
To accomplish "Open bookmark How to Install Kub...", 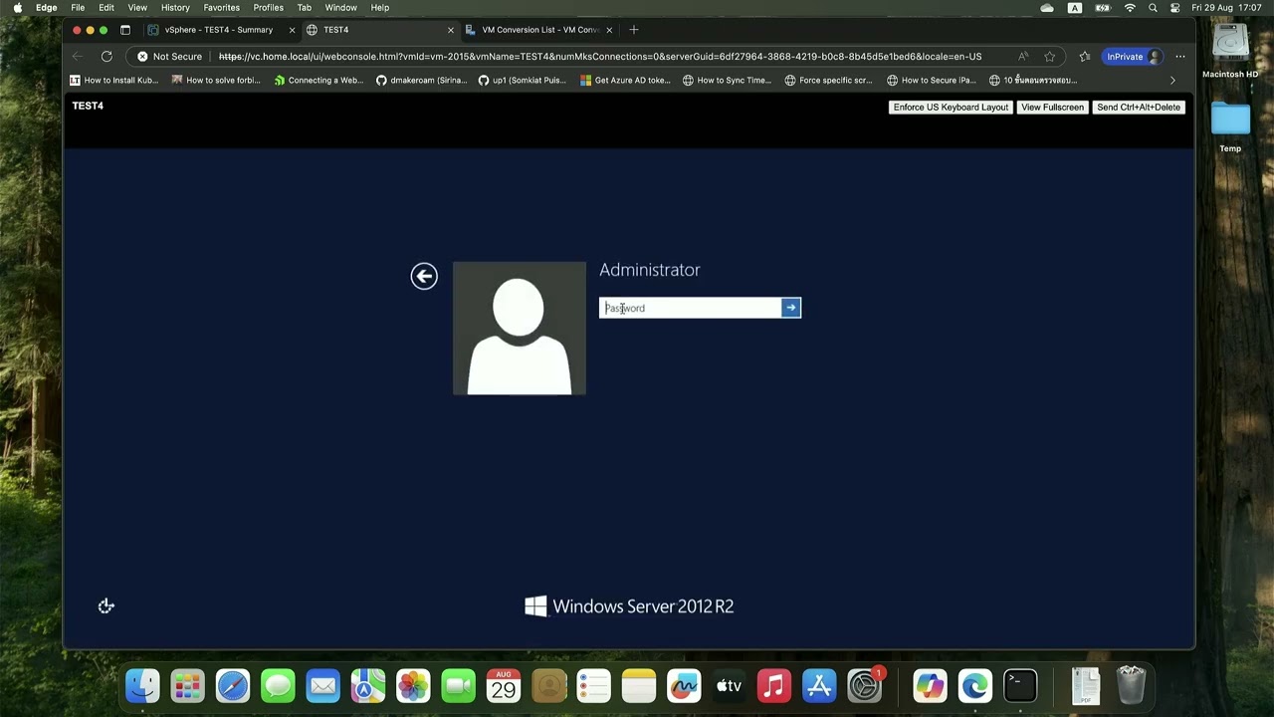I will coord(113,81).
